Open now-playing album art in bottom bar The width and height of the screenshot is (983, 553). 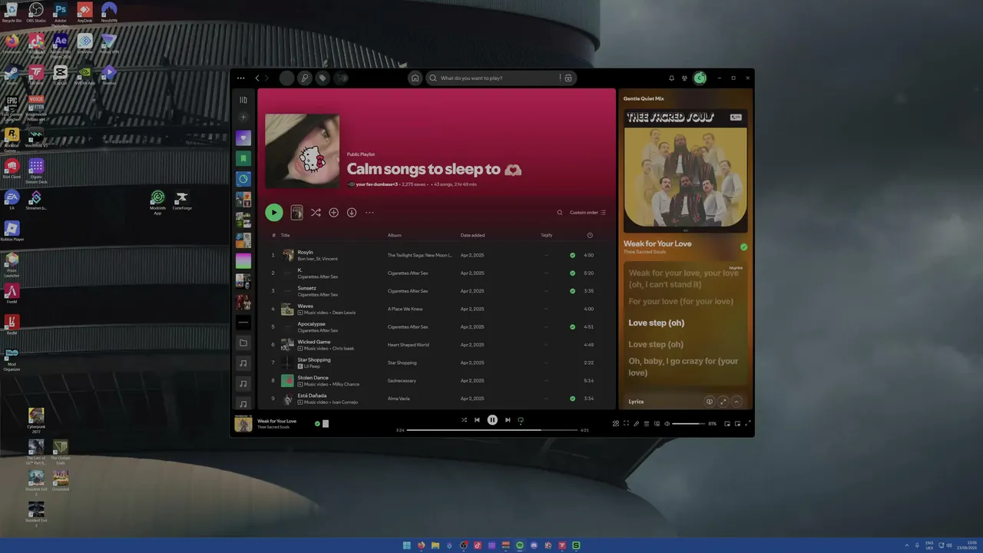[x=243, y=423]
